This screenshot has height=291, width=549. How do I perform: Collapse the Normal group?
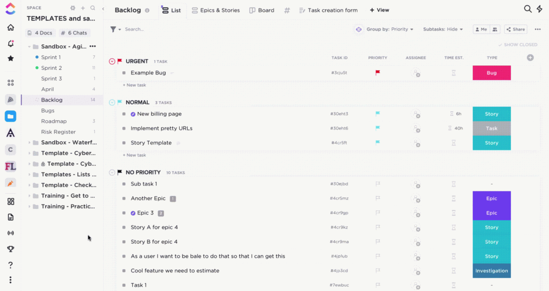click(x=112, y=103)
